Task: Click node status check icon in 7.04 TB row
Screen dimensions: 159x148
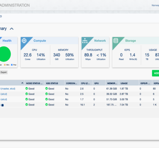Action: click(27, 105)
